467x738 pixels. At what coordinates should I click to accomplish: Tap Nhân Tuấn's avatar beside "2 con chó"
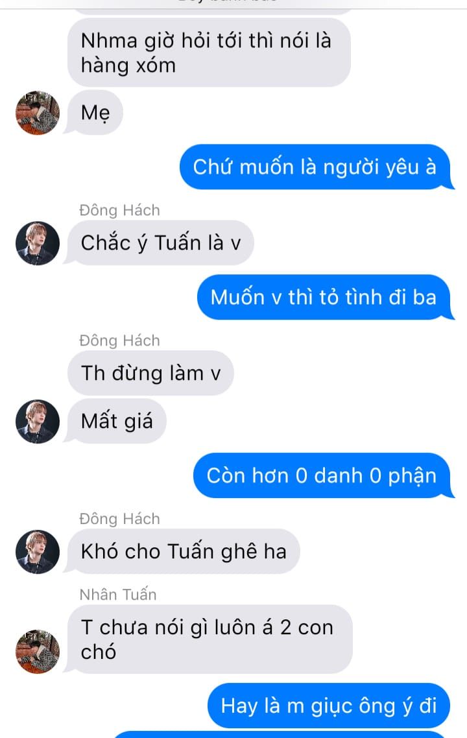(38, 651)
